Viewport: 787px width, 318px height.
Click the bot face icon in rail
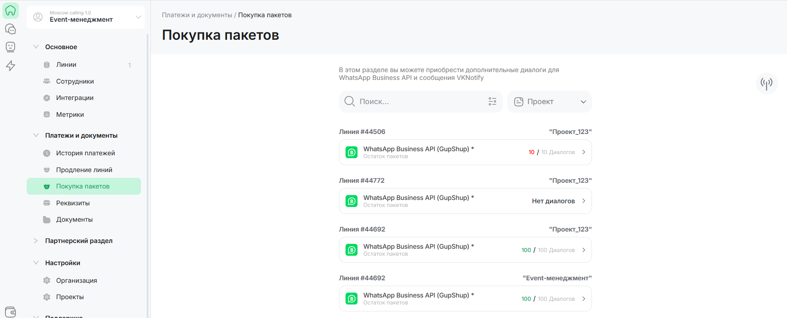point(11,47)
